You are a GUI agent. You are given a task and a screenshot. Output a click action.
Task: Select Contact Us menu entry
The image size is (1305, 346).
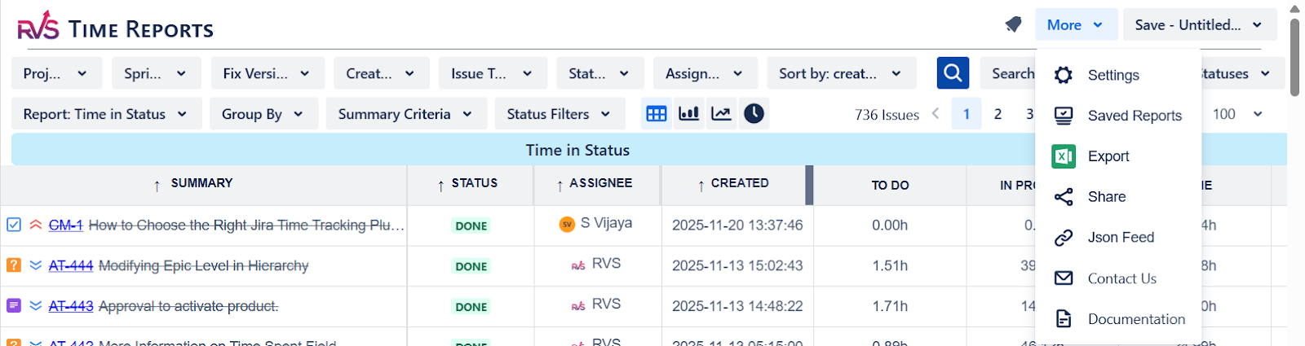click(1118, 278)
